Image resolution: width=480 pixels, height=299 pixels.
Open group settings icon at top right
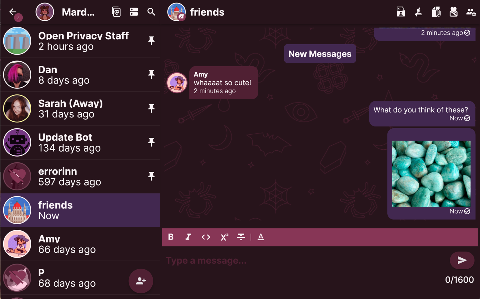coord(471,12)
